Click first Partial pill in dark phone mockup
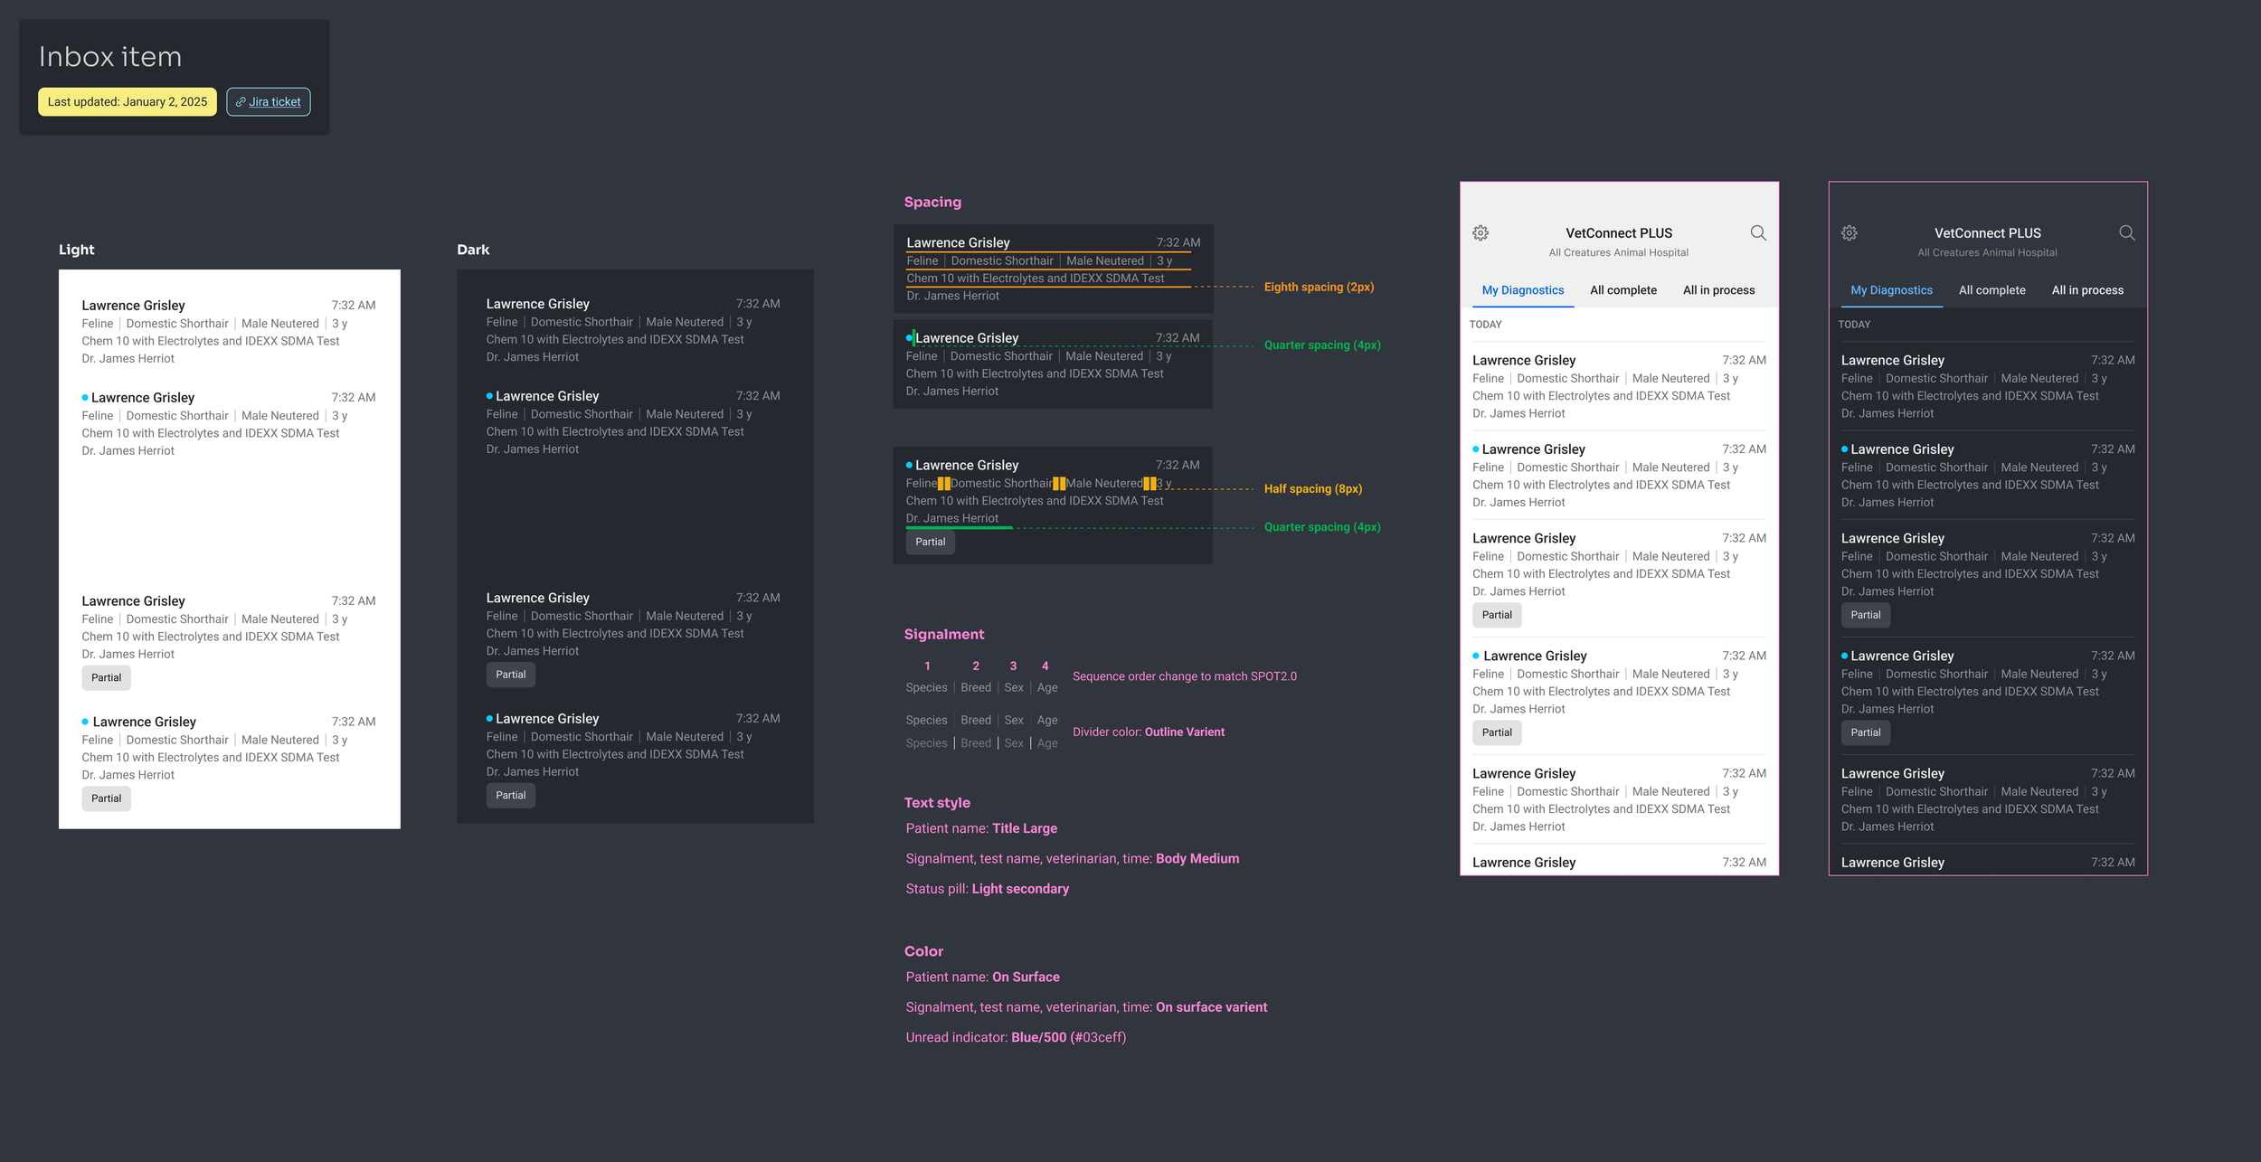2261x1162 pixels. coord(1865,615)
